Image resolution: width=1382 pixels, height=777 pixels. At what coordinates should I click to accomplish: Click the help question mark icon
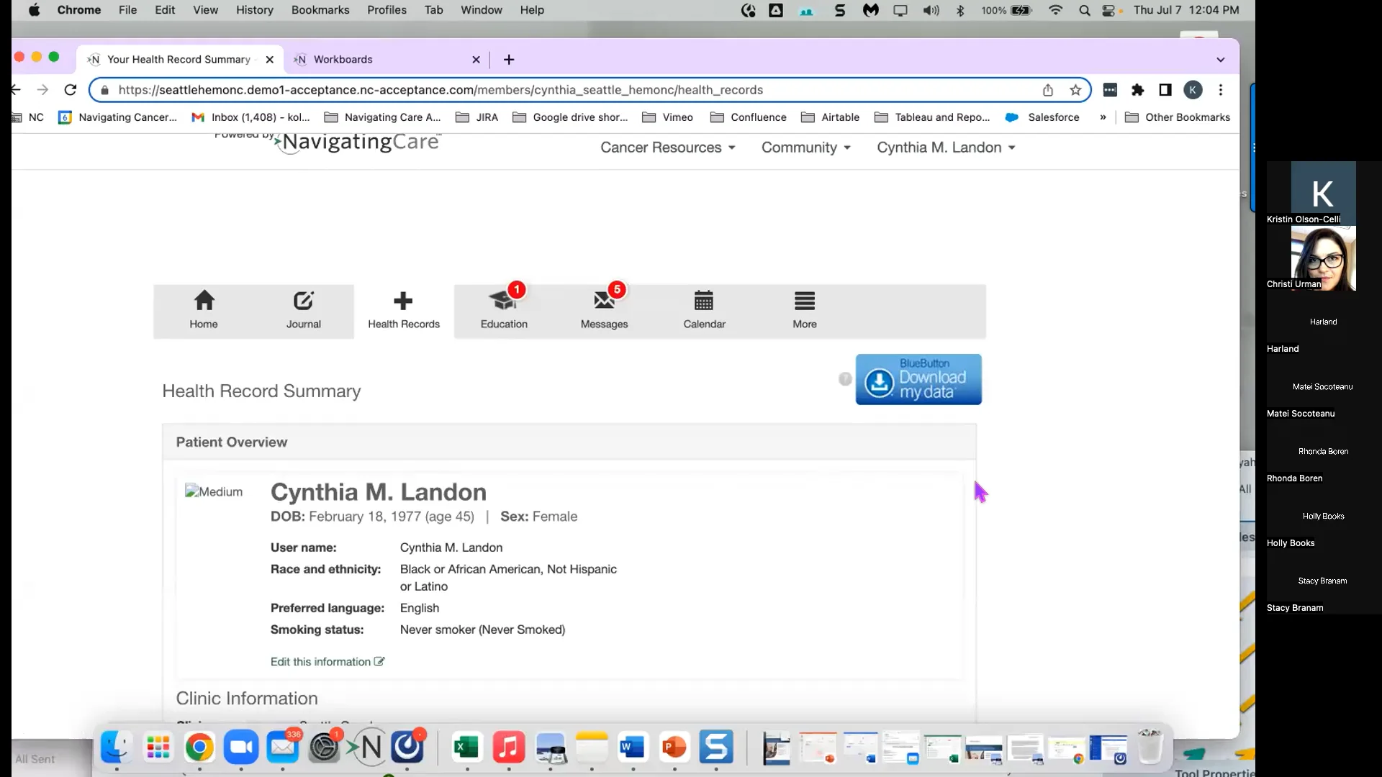click(845, 379)
